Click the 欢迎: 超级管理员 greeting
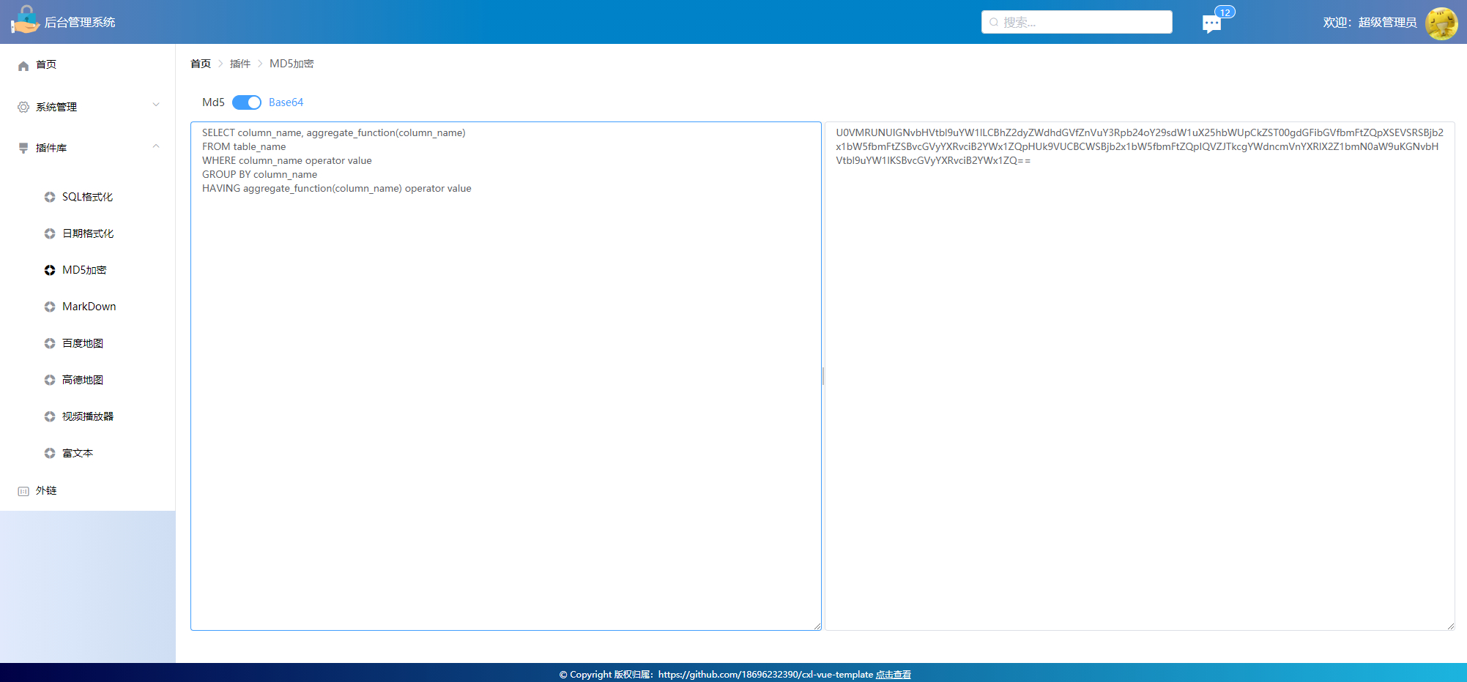The height and width of the screenshot is (682, 1467). coord(1370,23)
